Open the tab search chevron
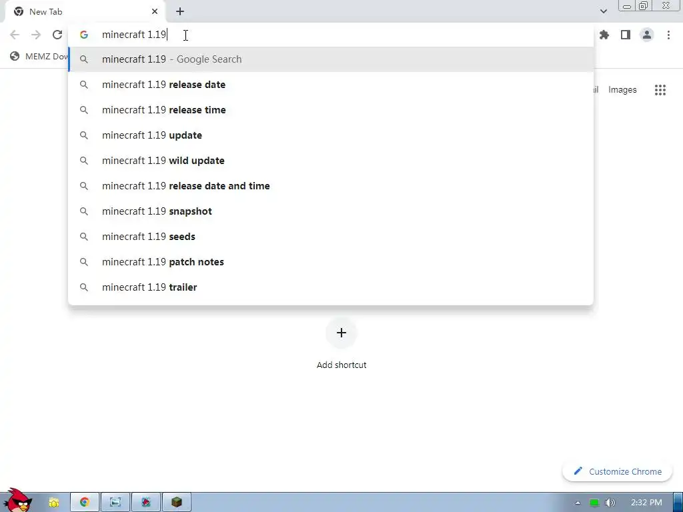The width and height of the screenshot is (683, 512). click(x=603, y=11)
